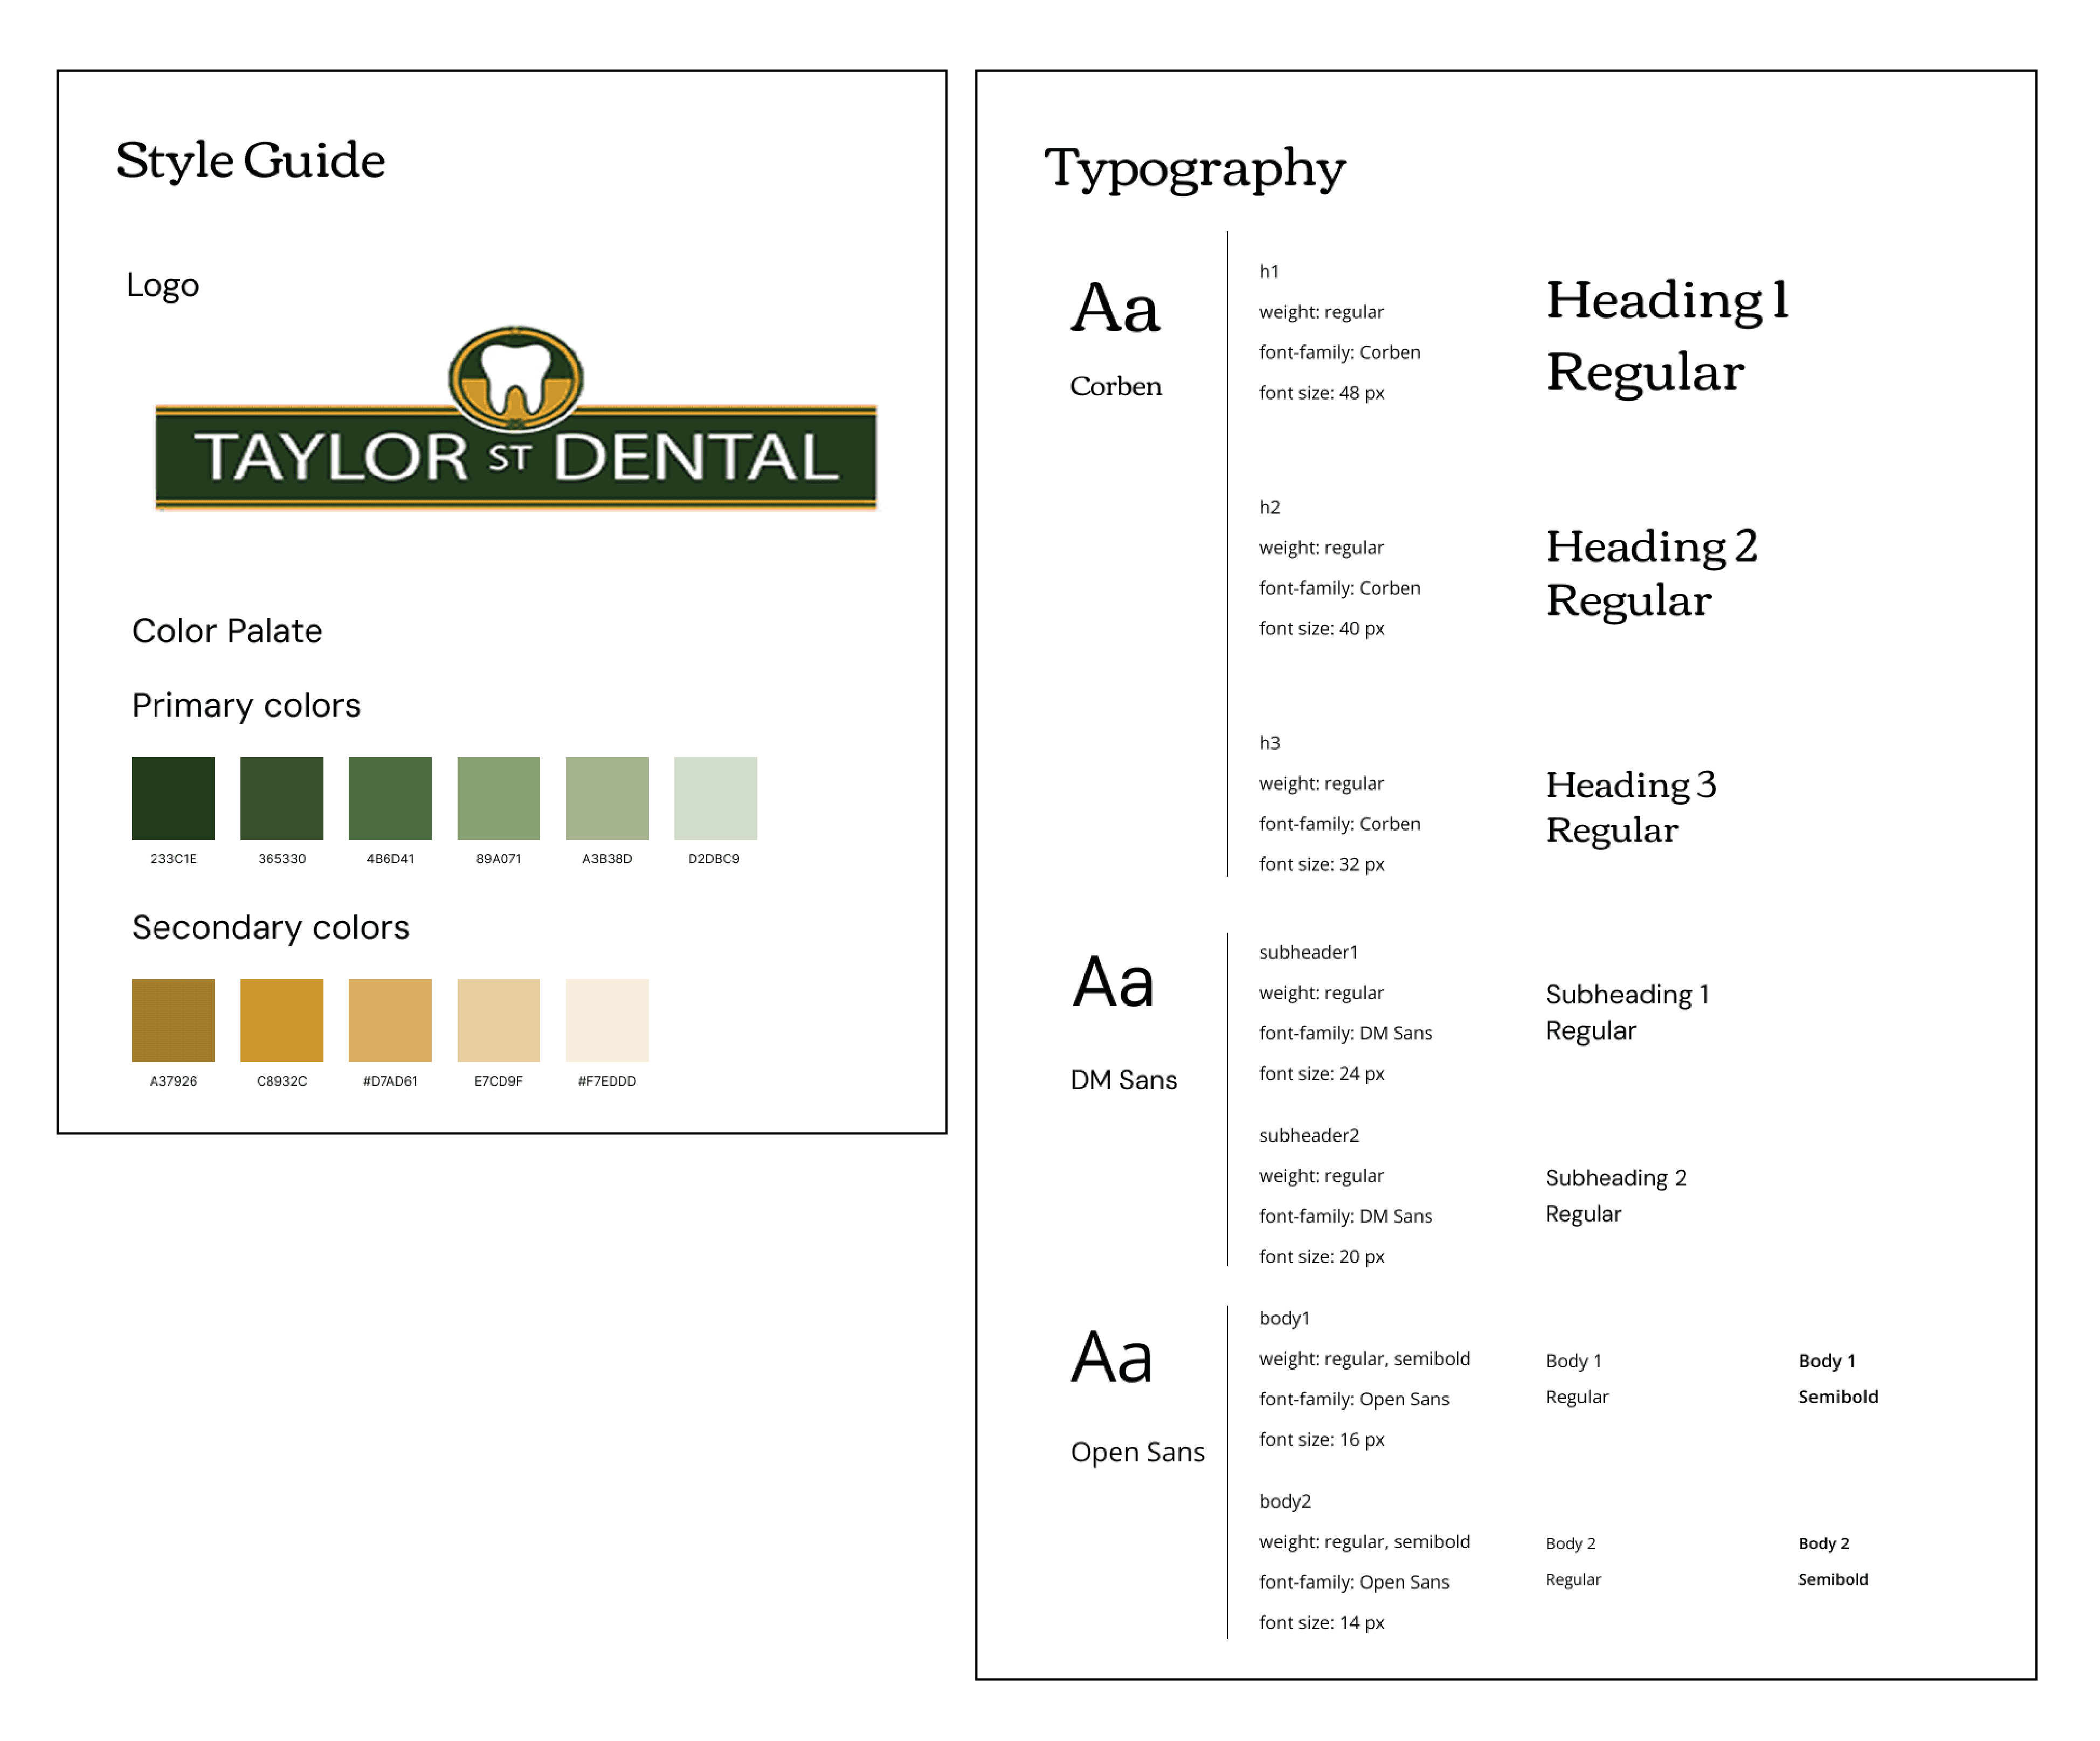Click the Body 1 Semibold sample text
Image resolution: width=2100 pixels, height=1741 pixels.
coord(1837,1378)
